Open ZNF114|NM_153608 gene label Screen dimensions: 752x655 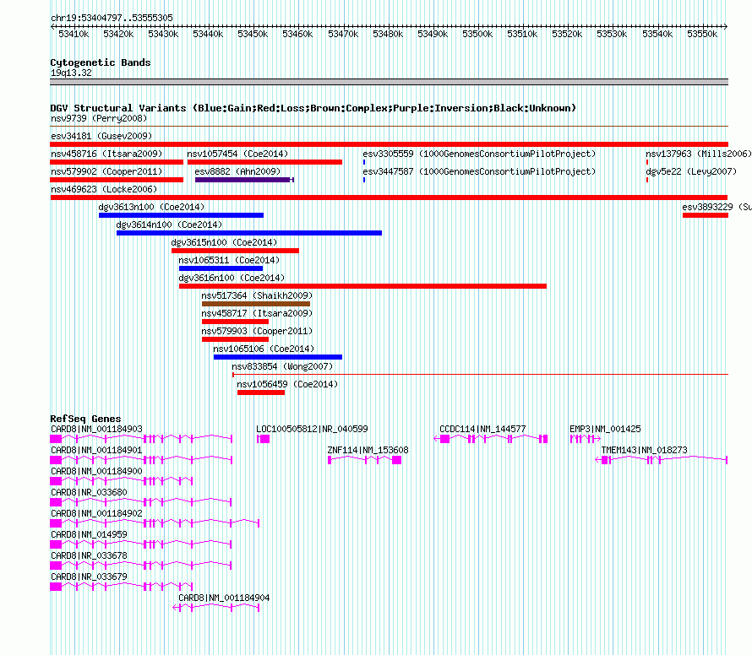coord(368,450)
